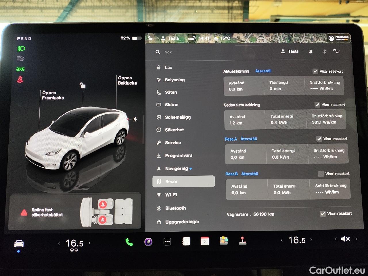This screenshot has height=276, width=368.
Task: Tap the lock icon in map status bar
Action: (x=150, y=38)
